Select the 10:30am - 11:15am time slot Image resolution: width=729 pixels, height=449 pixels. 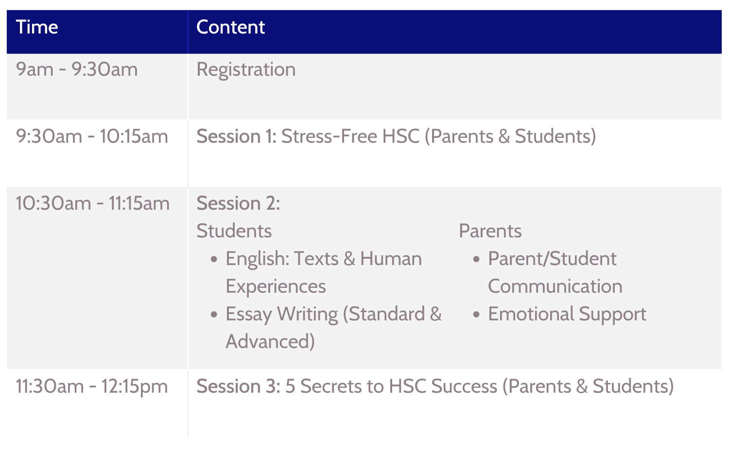[93, 203]
